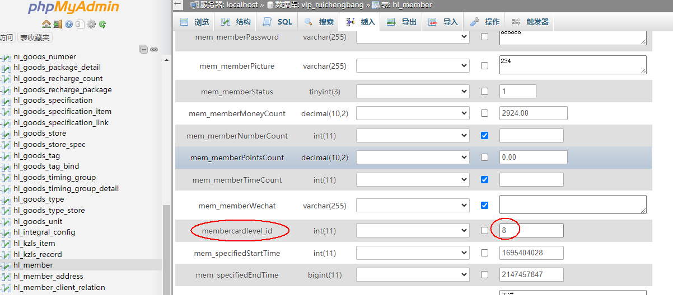Select hl_member_address table in tree

point(48,276)
